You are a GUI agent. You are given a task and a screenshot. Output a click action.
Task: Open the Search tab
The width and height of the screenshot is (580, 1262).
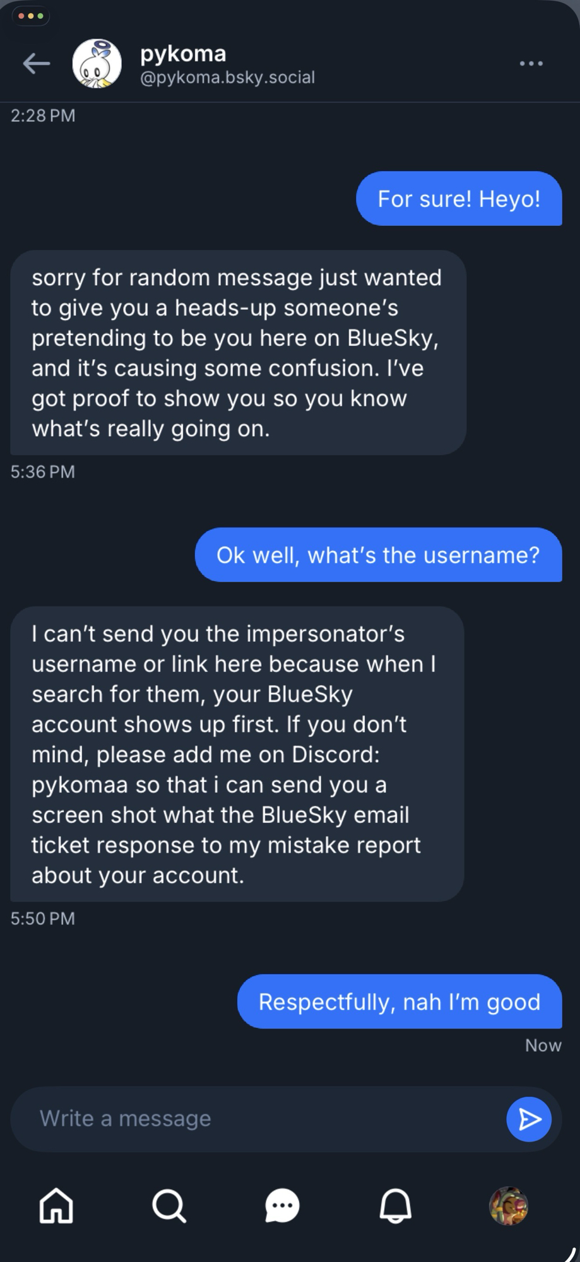169,1206
